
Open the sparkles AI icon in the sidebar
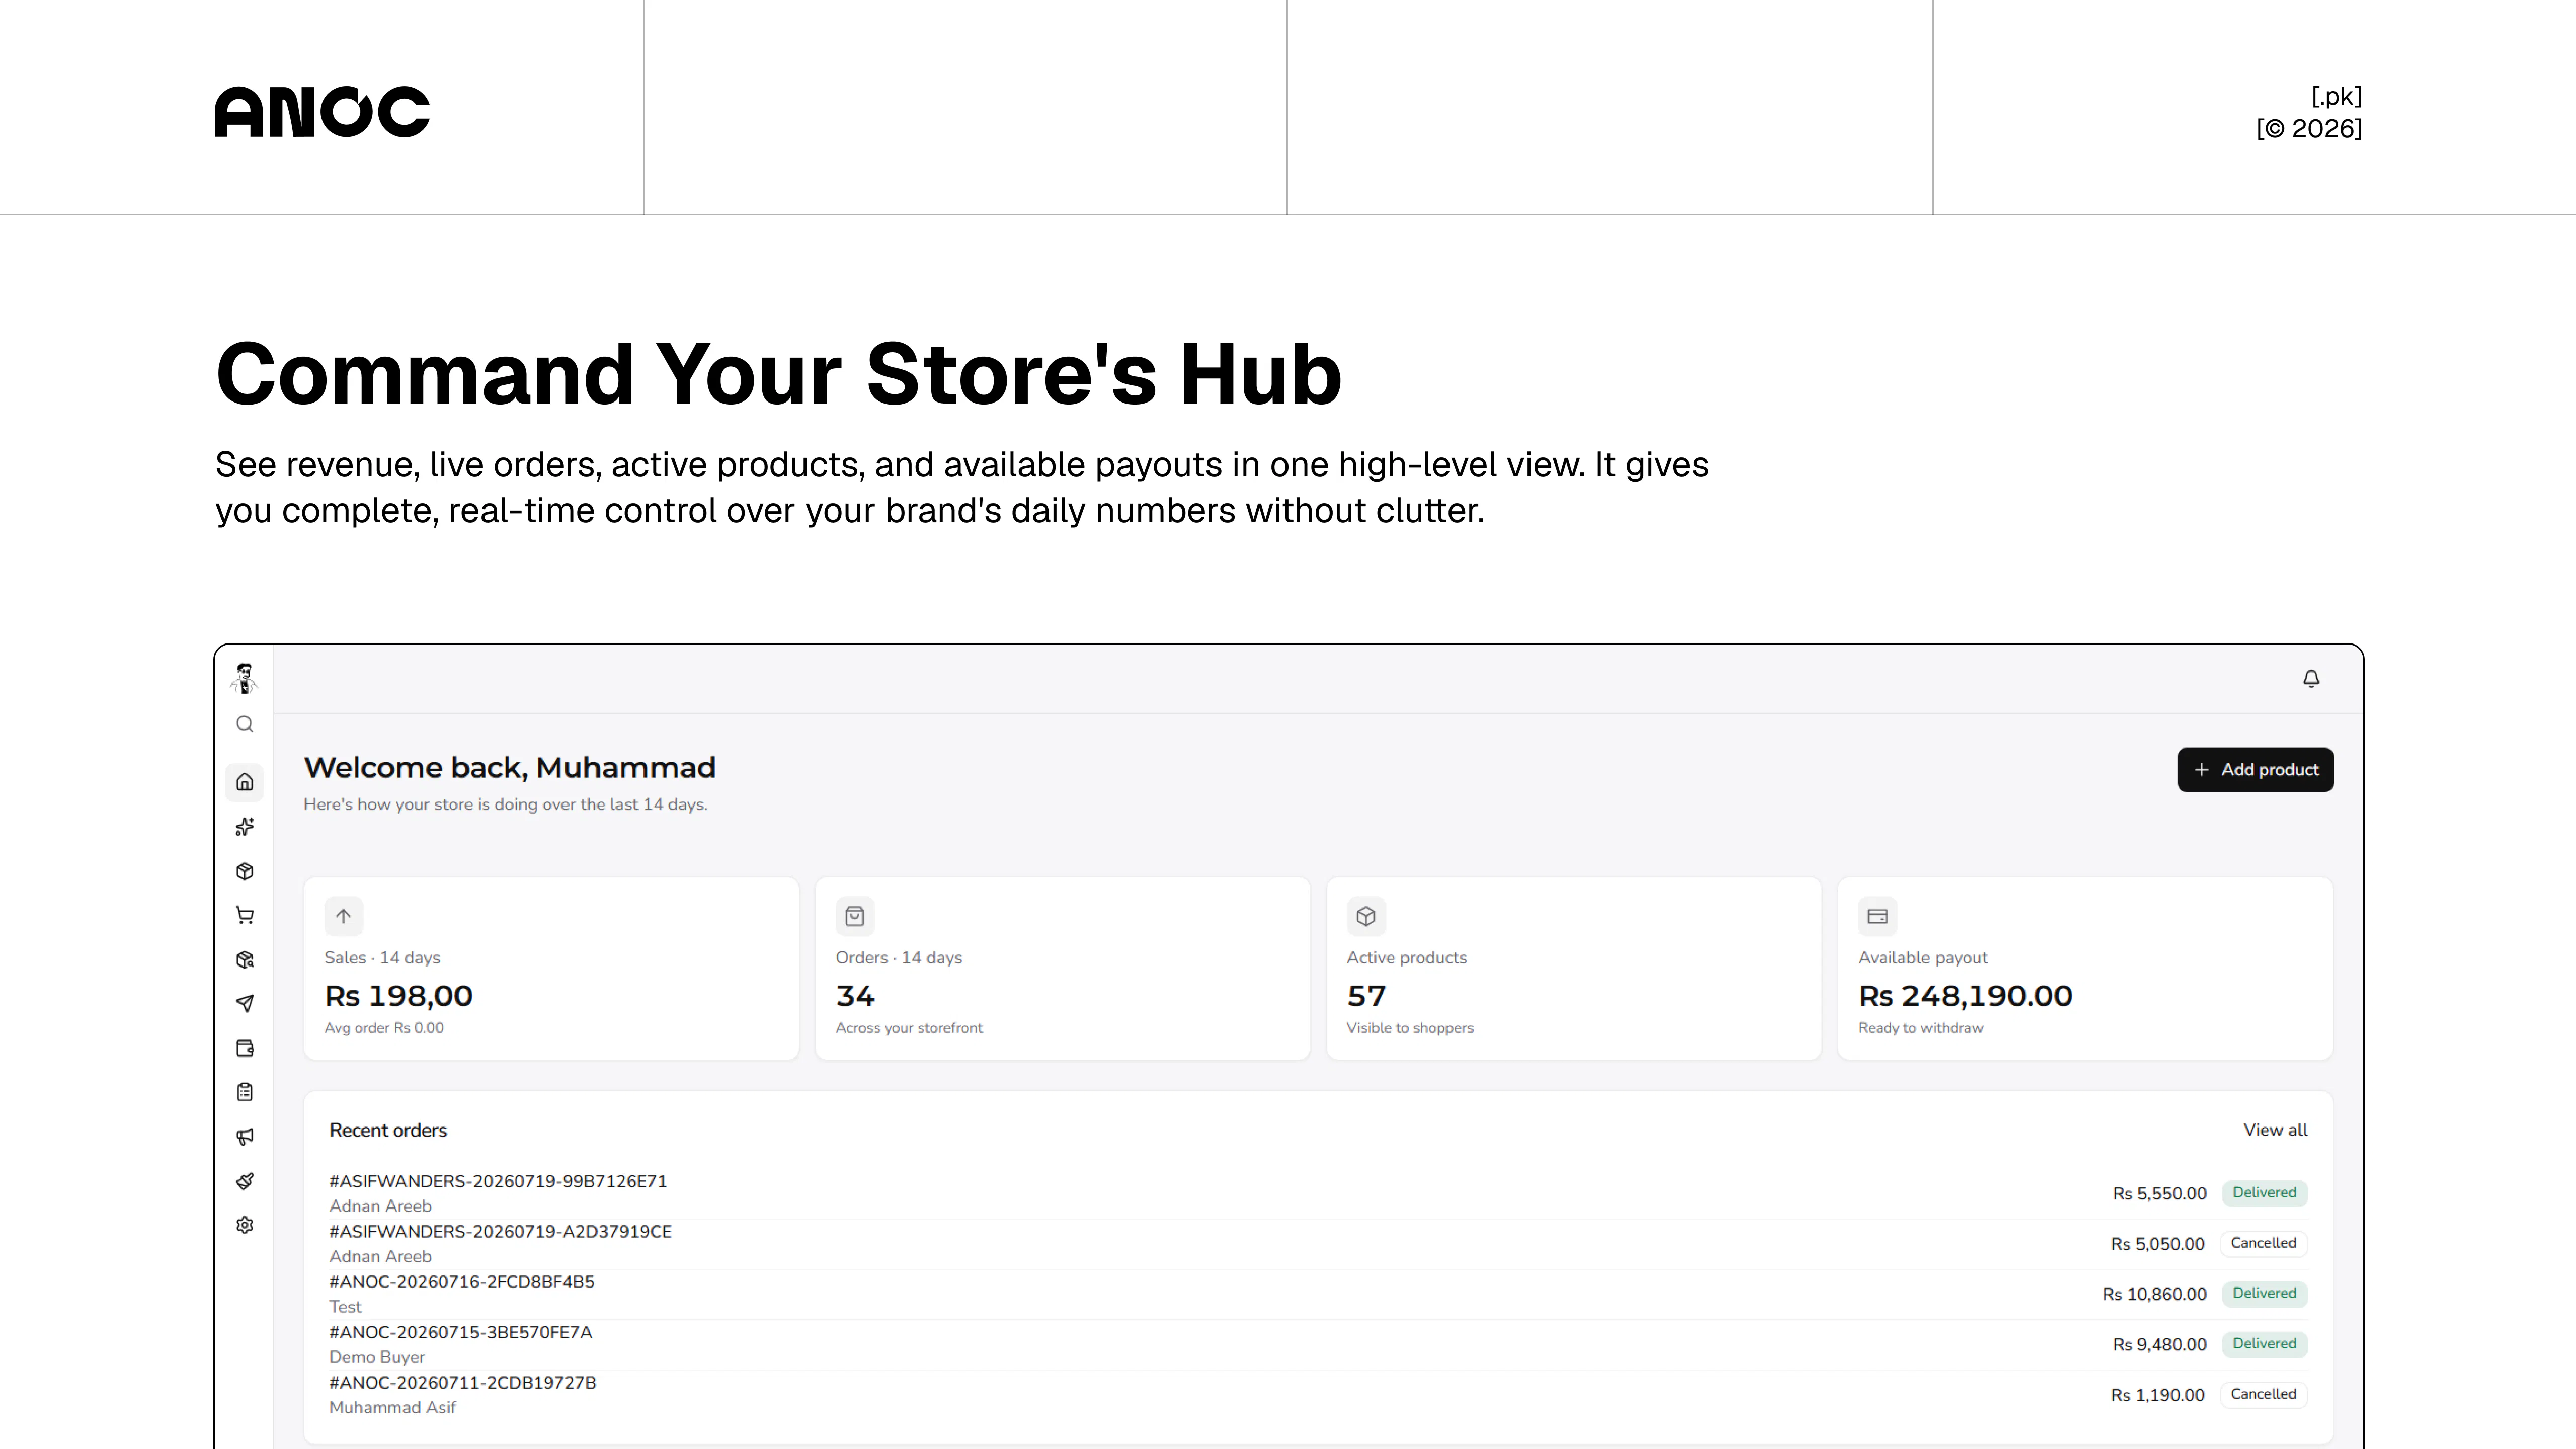click(245, 827)
